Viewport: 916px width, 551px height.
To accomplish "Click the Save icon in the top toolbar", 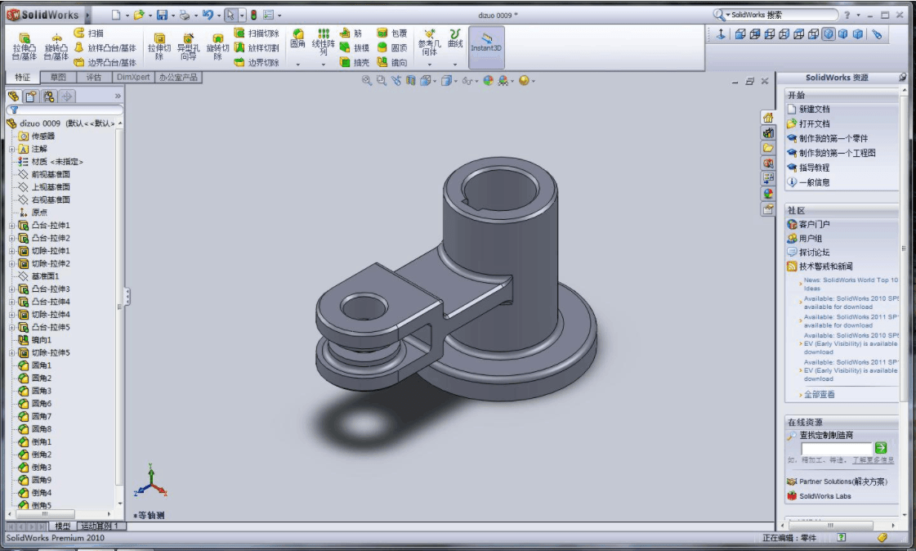I will (162, 15).
